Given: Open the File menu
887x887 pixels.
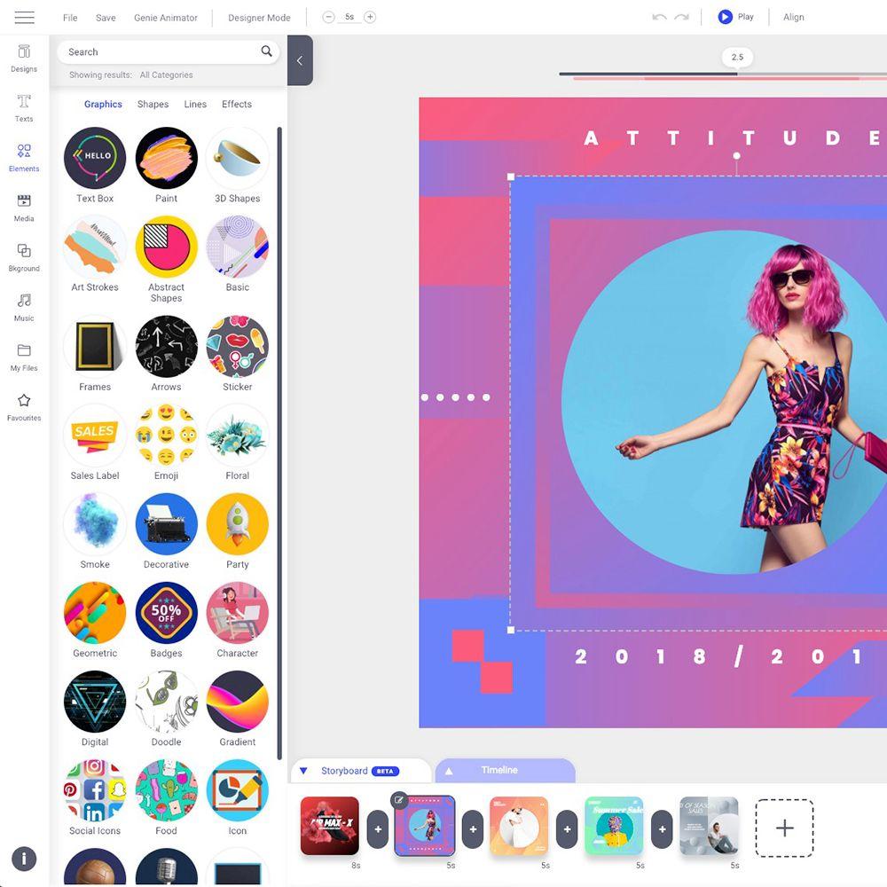Looking at the screenshot, I should click(70, 18).
